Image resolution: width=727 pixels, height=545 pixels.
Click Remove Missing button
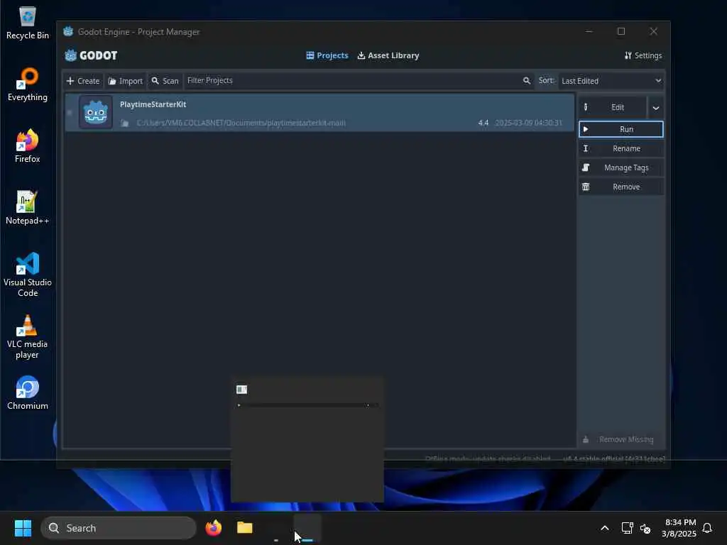[x=621, y=439]
